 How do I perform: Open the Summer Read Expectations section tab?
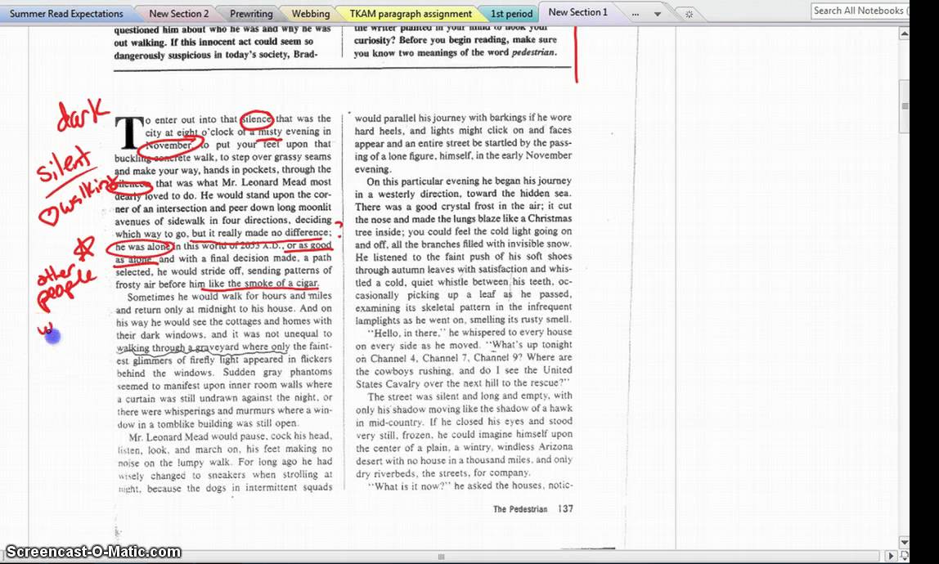66,13
